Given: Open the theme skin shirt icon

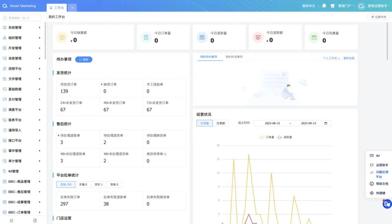Looking at the screenshot, I should 332,6.
